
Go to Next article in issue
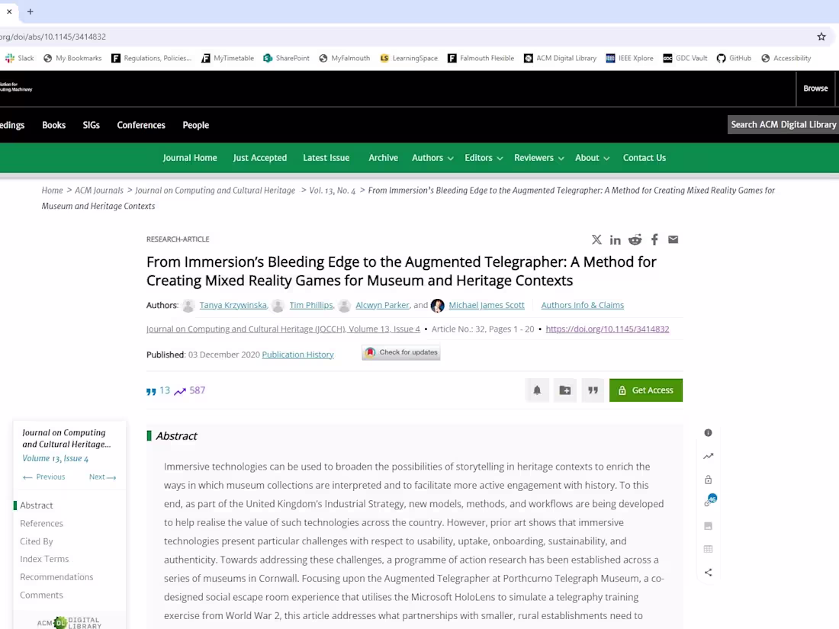click(x=103, y=477)
